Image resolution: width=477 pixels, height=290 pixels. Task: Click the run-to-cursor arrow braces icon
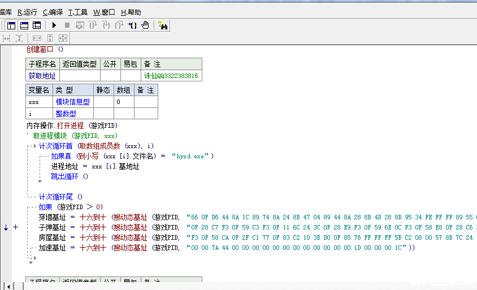132,25
